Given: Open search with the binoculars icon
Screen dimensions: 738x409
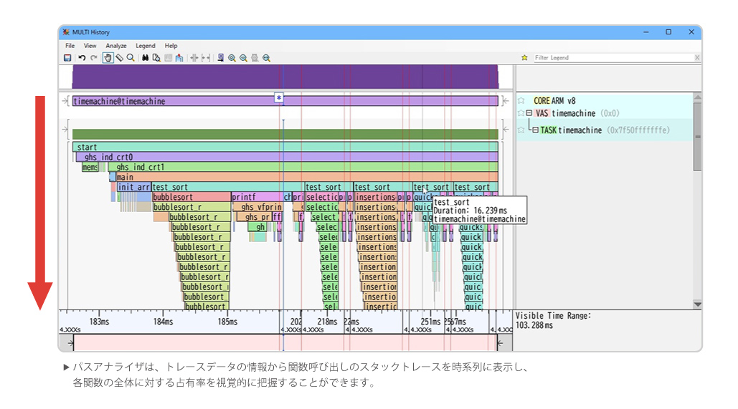Looking at the screenshot, I should click(x=145, y=58).
